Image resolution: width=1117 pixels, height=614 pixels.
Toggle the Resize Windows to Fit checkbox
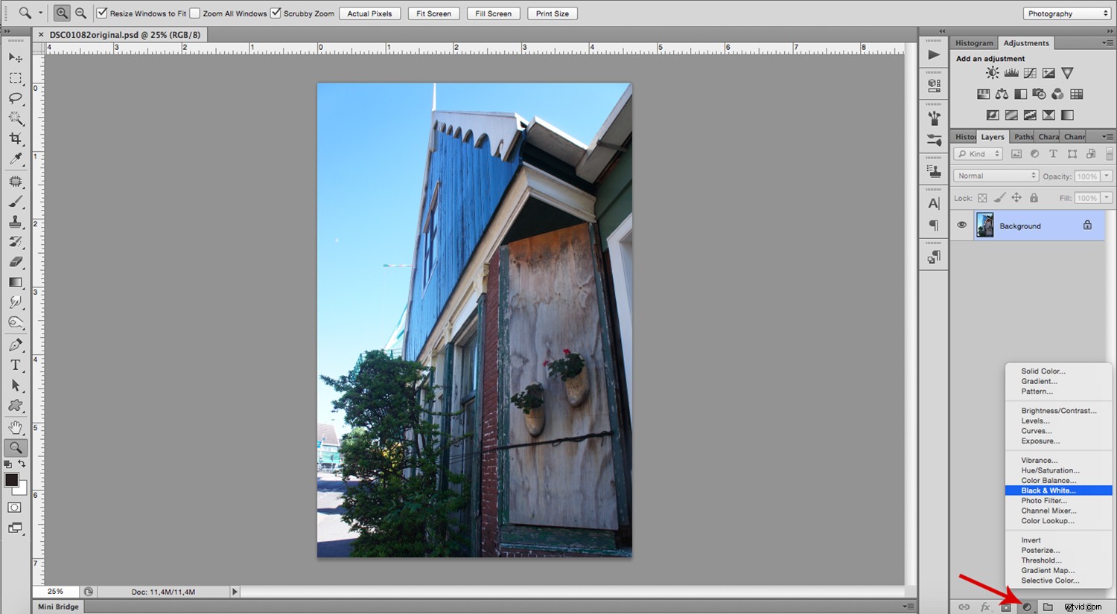102,13
